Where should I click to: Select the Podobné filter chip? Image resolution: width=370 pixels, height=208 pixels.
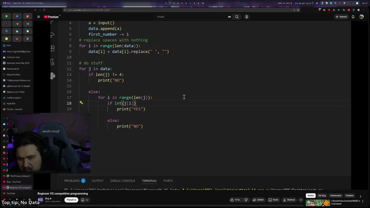pyautogui.click(x=350, y=196)
